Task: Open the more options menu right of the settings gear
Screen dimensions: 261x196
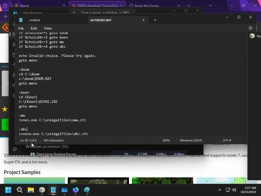Action: [x=257, y=28]
